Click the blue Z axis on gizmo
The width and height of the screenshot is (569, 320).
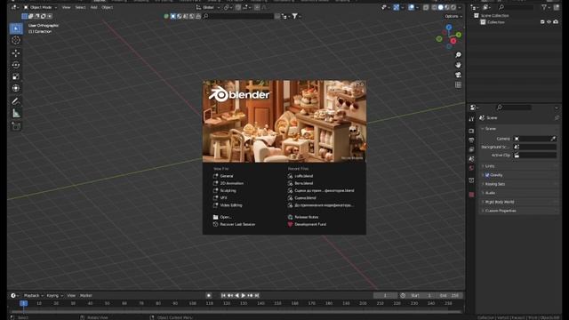coord(449,28)
